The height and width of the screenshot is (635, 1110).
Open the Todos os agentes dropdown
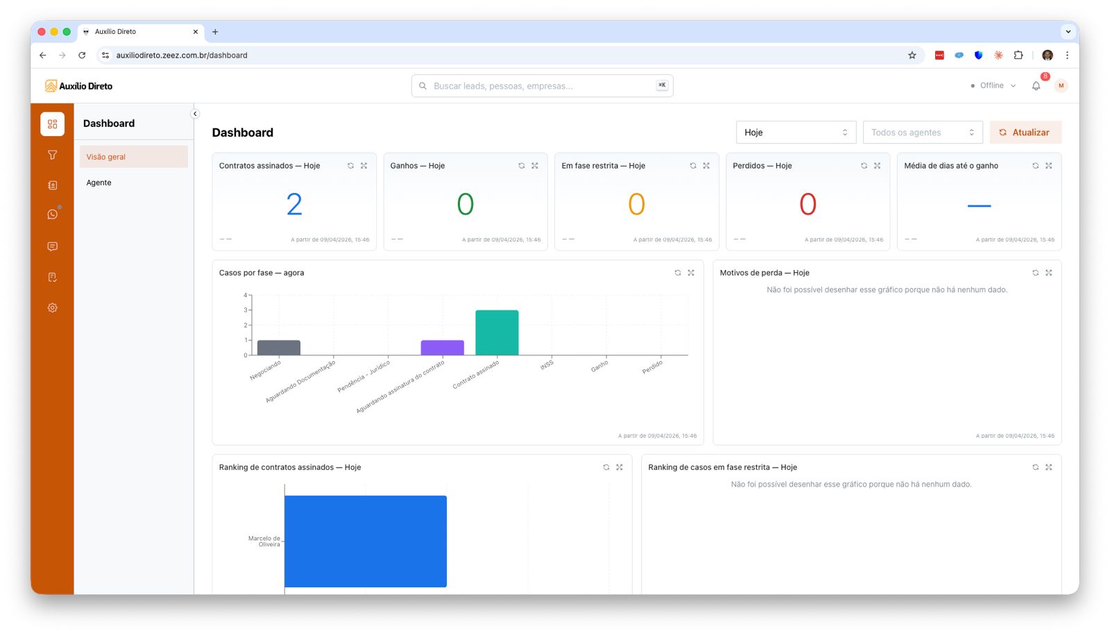923,132
